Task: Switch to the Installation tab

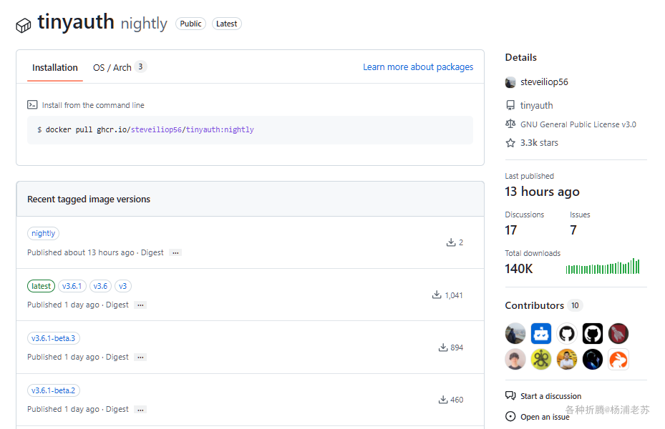Action: [54, 68]
